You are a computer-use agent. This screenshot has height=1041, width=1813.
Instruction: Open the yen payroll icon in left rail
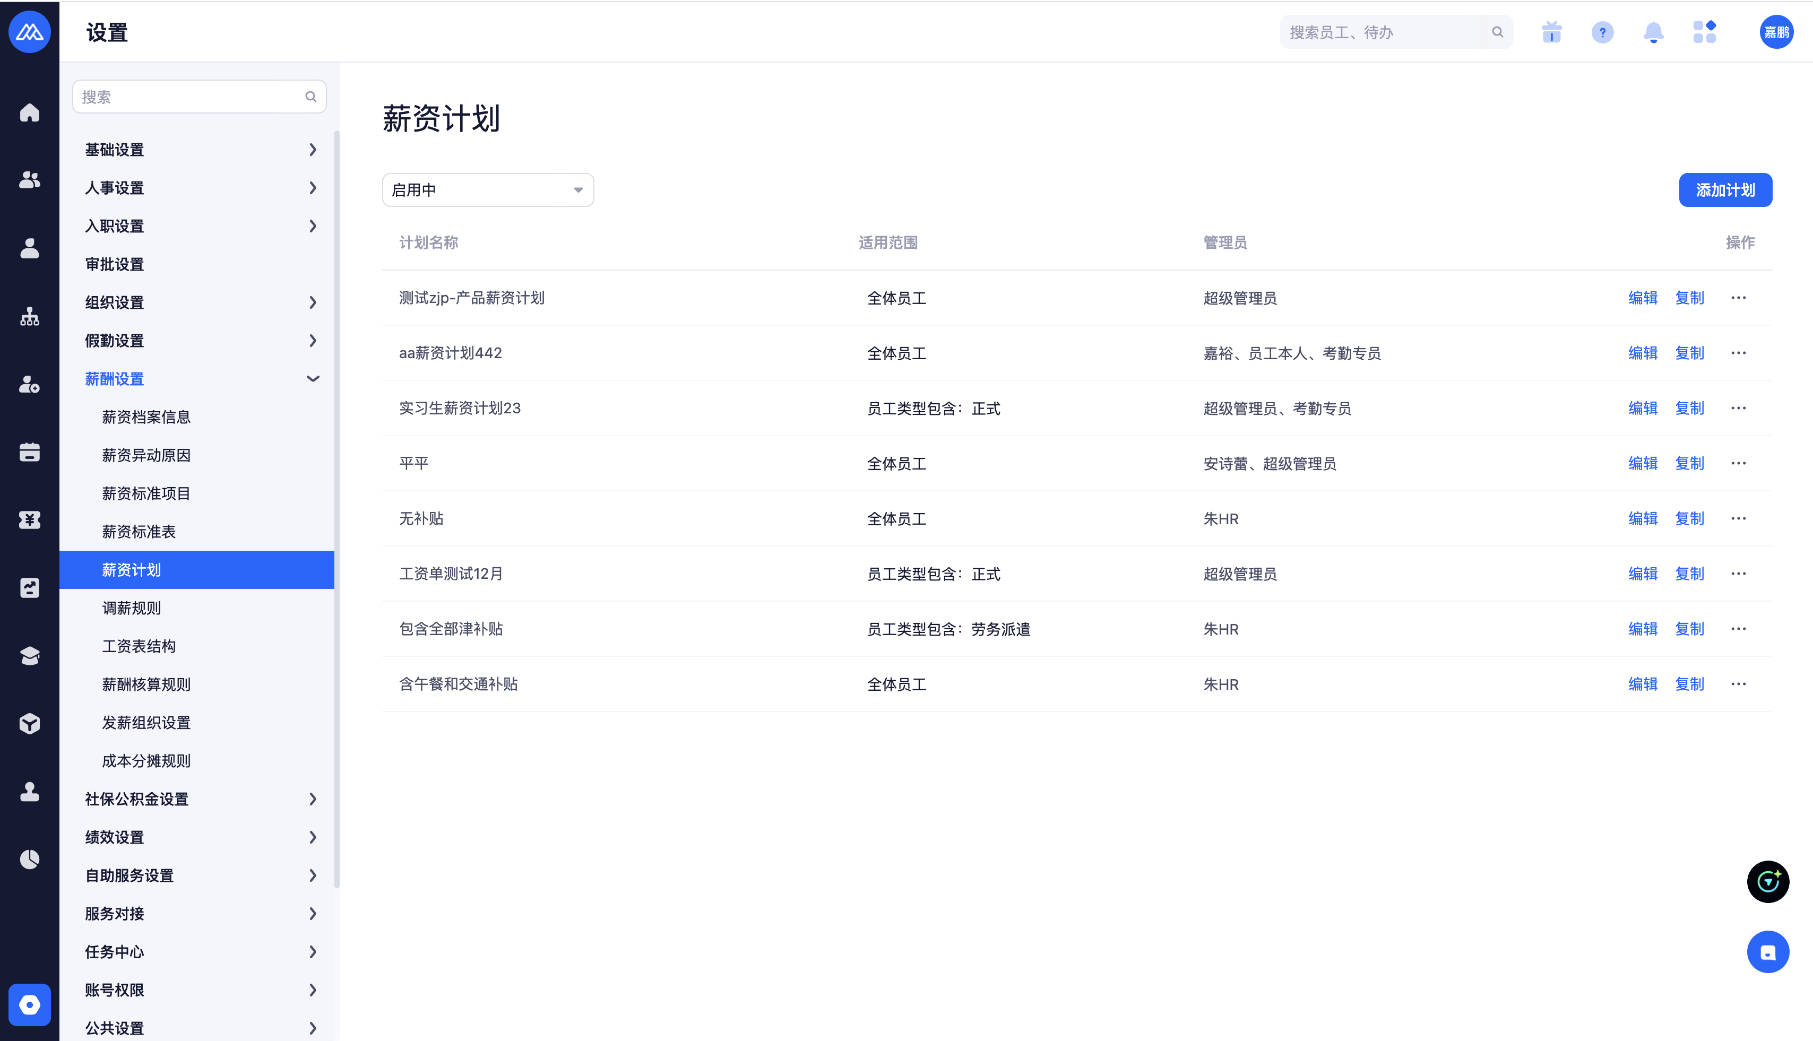[29, 520]
